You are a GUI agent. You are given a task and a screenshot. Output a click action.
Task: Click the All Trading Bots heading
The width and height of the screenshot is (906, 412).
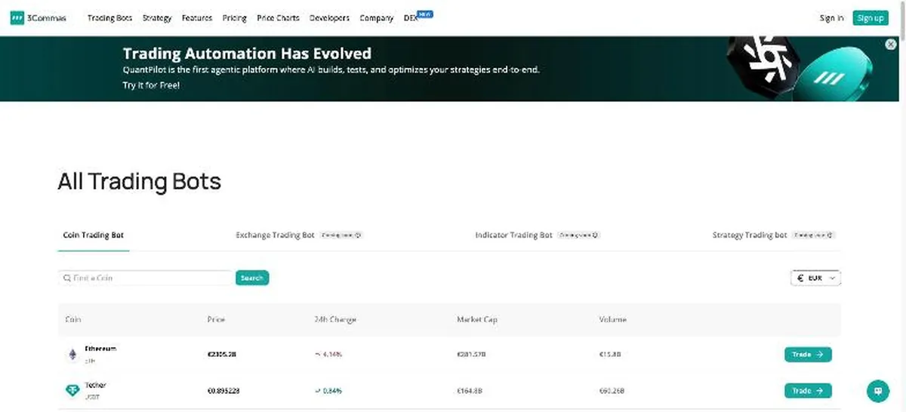(140, 182)
